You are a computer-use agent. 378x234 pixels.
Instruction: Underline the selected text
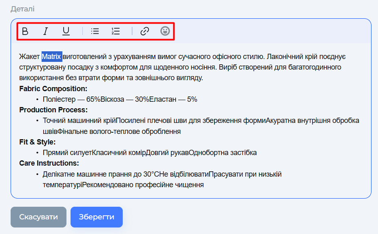point(66,31)
